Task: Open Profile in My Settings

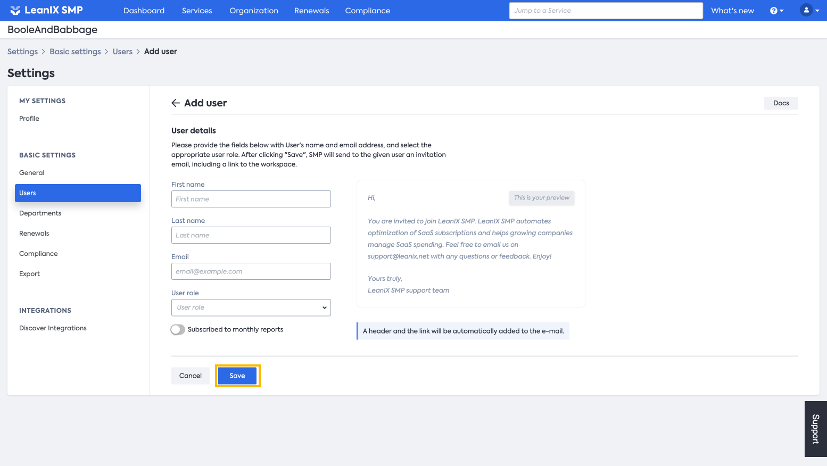Action: click(29, 119)
